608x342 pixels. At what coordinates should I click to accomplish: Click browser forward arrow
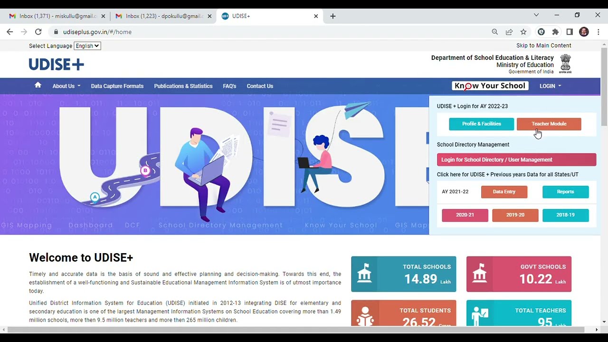24,32
